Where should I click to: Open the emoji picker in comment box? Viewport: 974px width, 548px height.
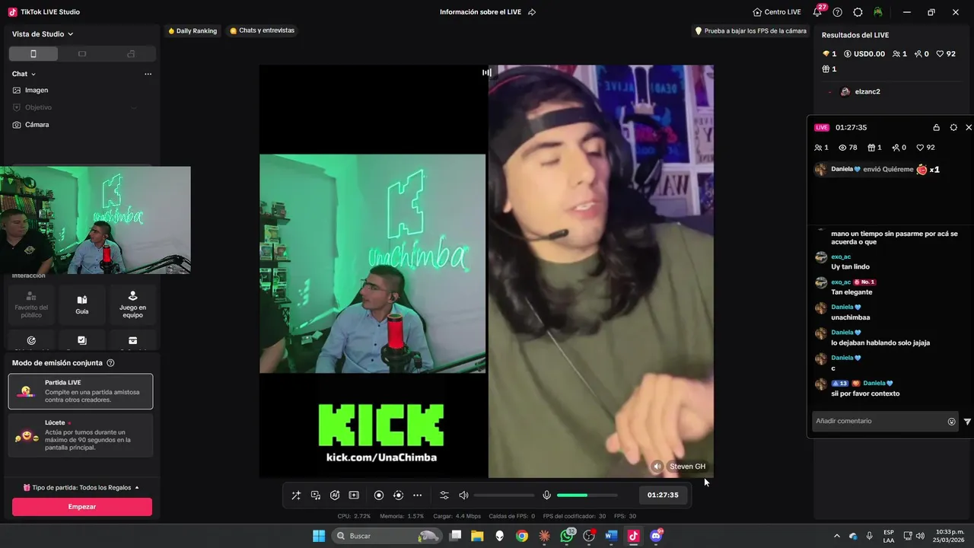pyautogui.click(x=951, y=422)
